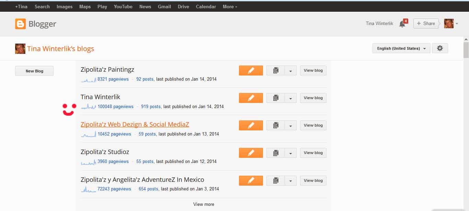Open post list for AdventureZ In Mexico
Image resolution: width=469 pixels, height=211 pixels.
click(x=276, y=180)
